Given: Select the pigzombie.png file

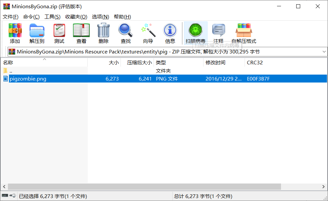Looking at the screenshot, I should 28,79.
